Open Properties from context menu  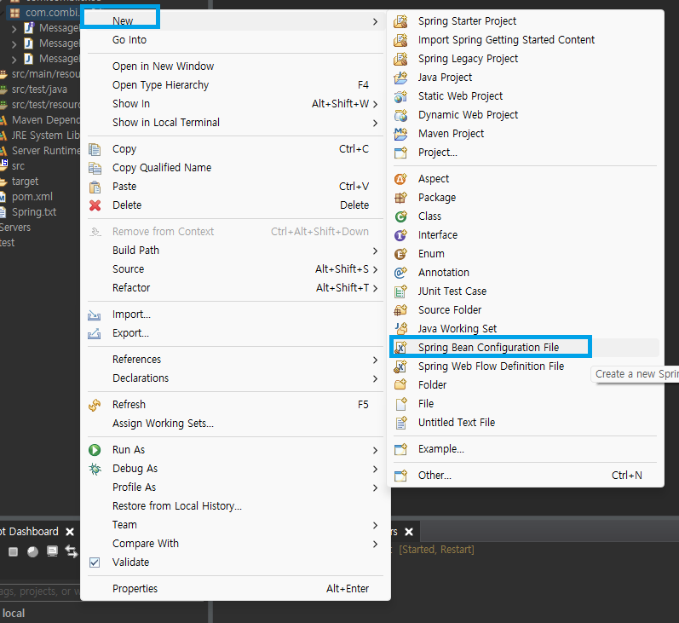click(236, 589)
